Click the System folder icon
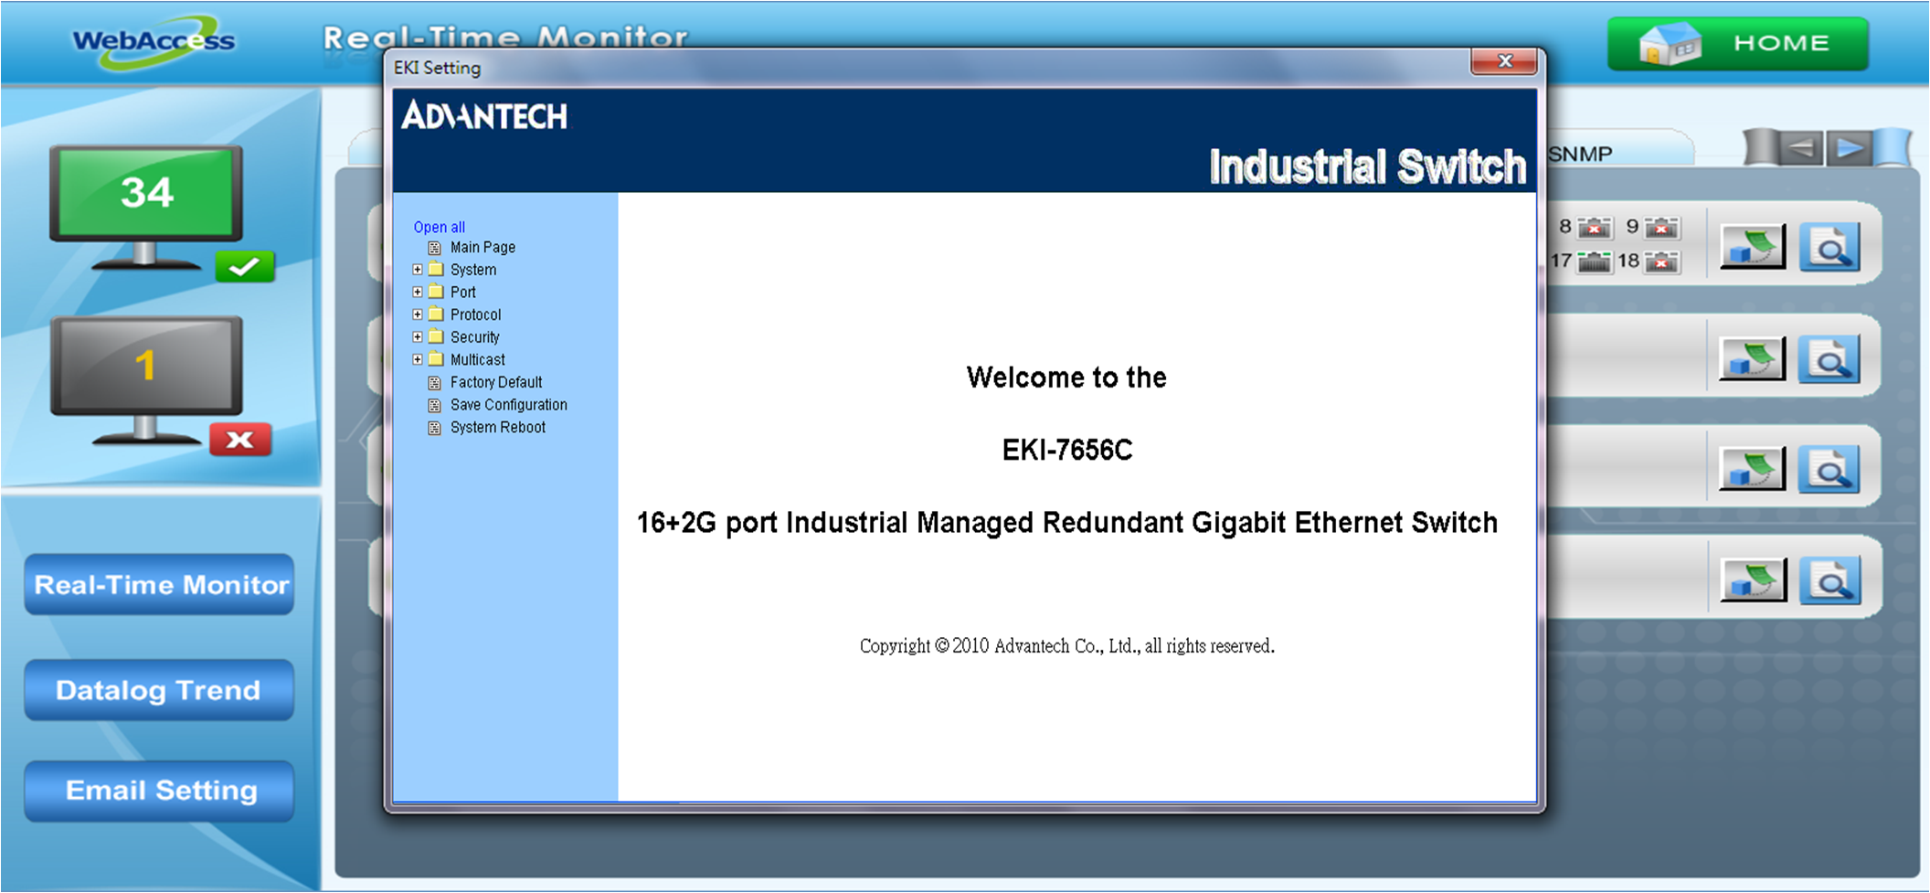 coord(436,270)
